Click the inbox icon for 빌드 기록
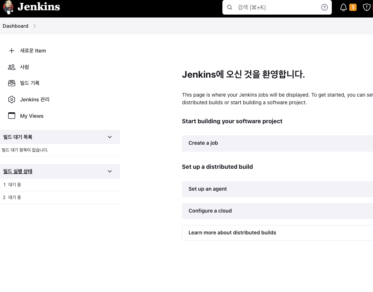The width and height of the screenshot is (373, 292). pyautogui.click(x=12, y=83)
